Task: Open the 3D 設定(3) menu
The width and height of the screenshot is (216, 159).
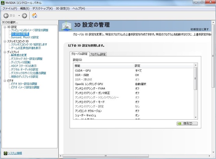Action: pyautogui.click(x=62, y=9)
